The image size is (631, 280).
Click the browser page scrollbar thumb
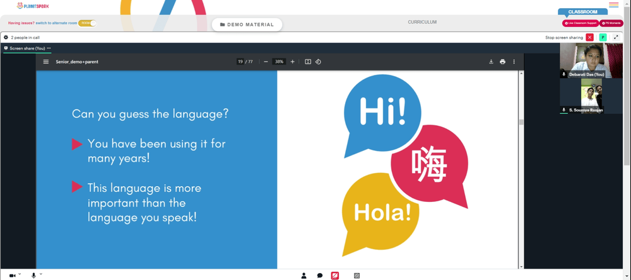(627, 84)
